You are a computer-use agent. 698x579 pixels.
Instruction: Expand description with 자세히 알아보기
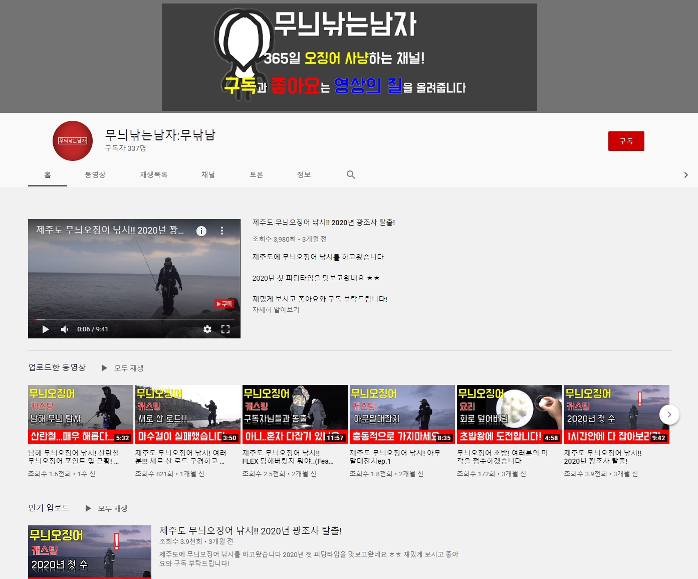coord(276,310)
